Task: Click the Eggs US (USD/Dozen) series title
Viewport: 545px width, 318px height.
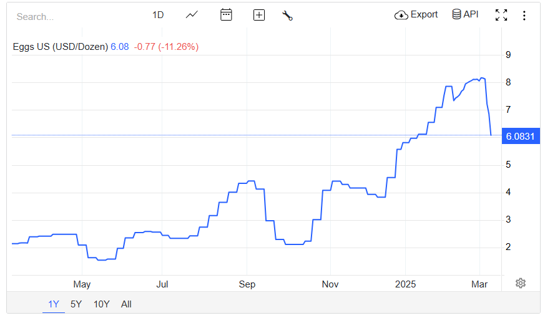Action: [61, 47]
